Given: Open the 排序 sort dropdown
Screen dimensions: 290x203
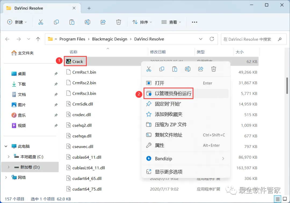Looking at the screenshot, I should point(142,22).
